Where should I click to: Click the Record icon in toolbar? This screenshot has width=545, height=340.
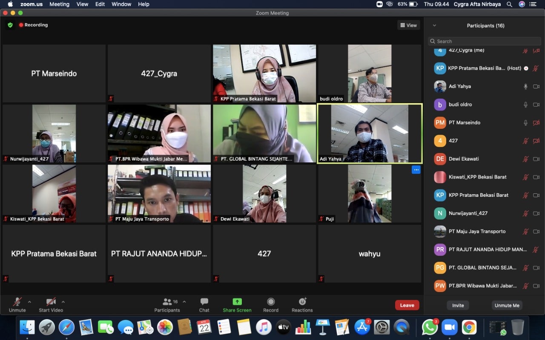coord(271,302)
